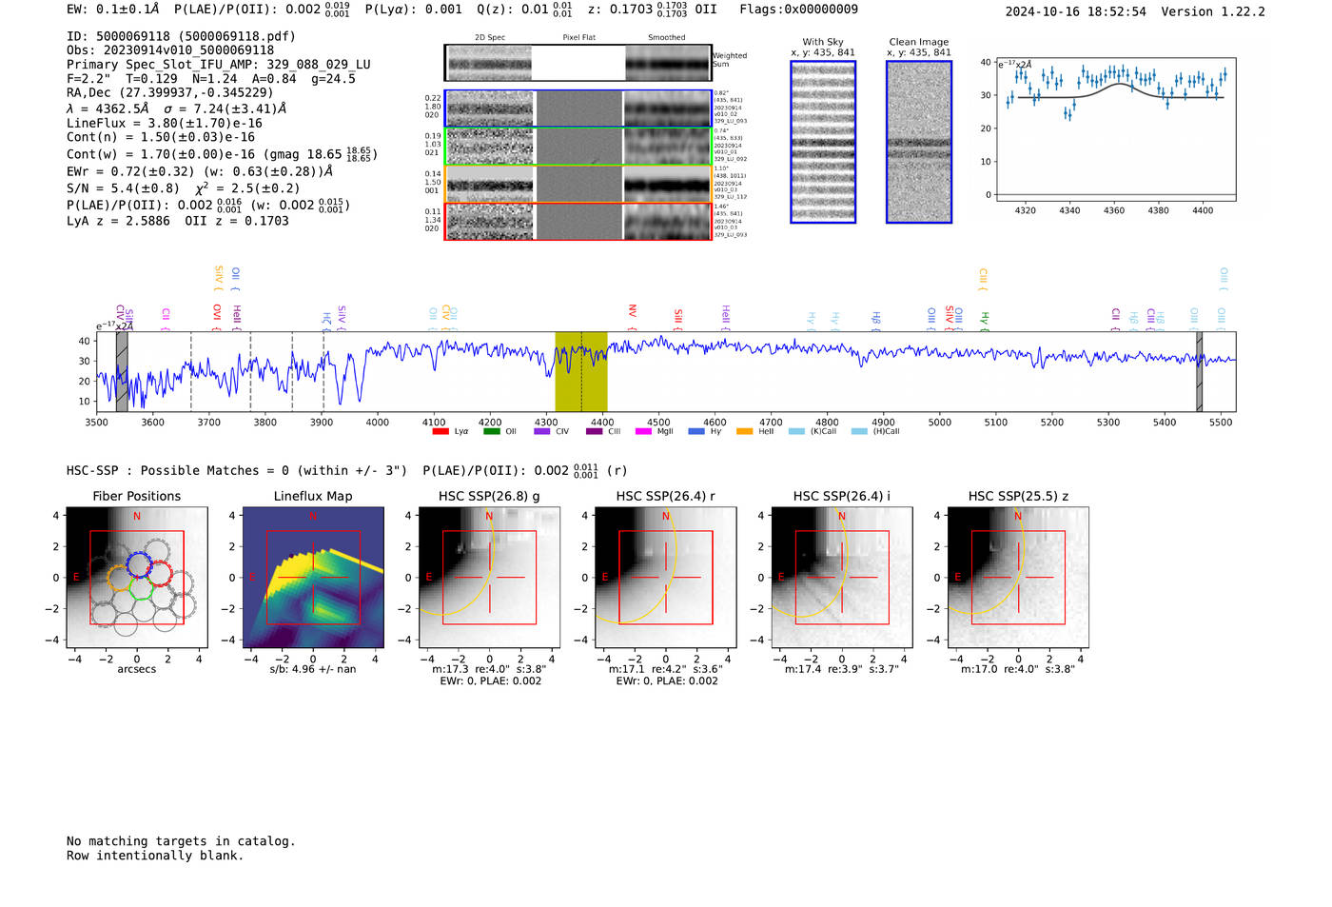Image resolution: width=1332 pixels, height=907 pixels.
Task: Click the Pixel Flat column header
Action: [579, 37]
